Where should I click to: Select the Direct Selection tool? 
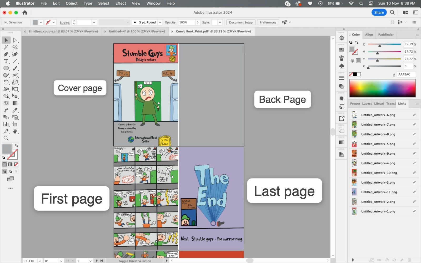tap(15, 40)
